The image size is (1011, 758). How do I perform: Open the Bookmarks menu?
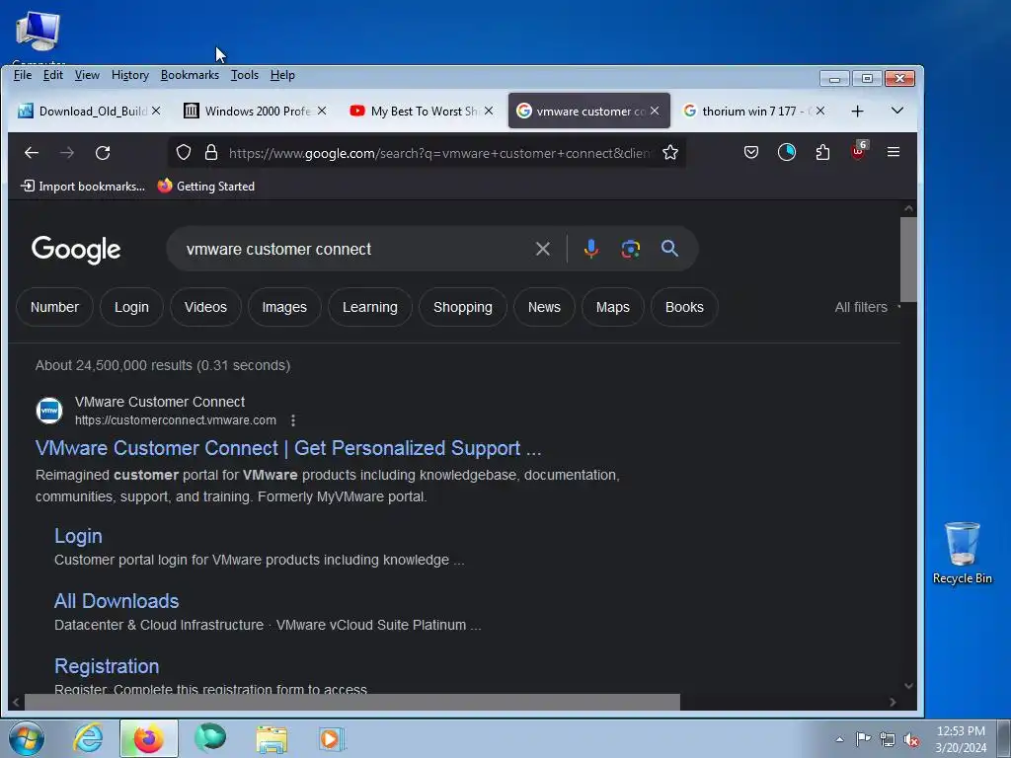(x=190, y=75)
